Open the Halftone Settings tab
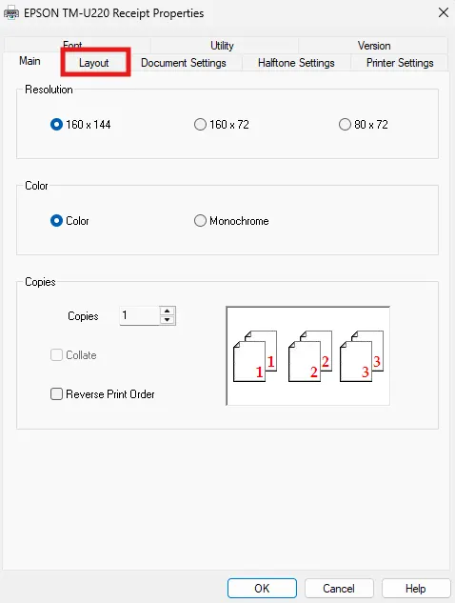455x603 pixels. tap(296, 63)
